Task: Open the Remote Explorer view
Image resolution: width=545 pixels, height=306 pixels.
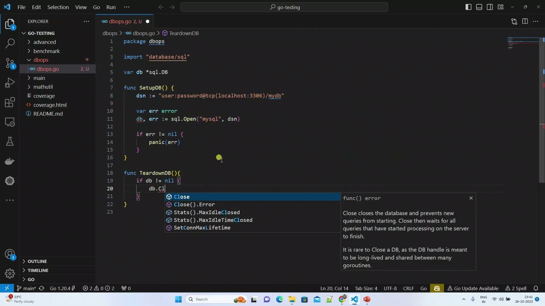Action: pyautogui.click(x=10, y=122)
